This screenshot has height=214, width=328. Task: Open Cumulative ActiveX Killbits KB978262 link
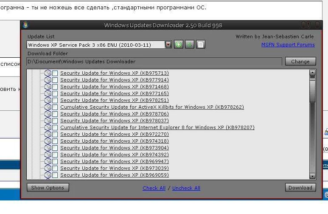[x=152, y=107]
